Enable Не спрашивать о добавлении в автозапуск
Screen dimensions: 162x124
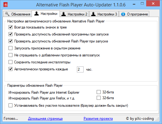click(10, 55)
